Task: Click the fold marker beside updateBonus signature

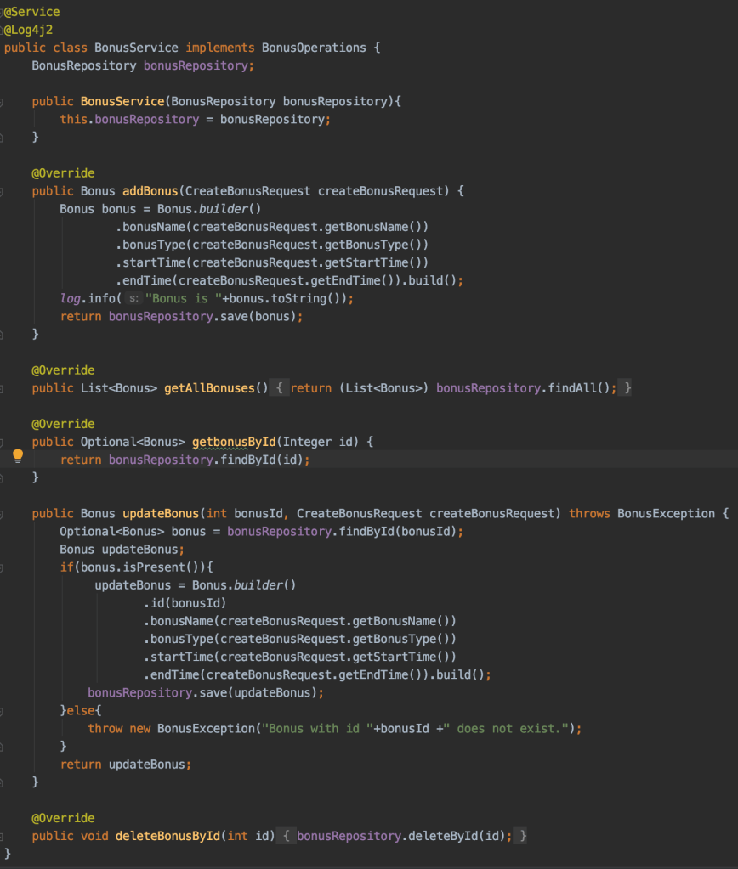Action: tap(3, 514)
